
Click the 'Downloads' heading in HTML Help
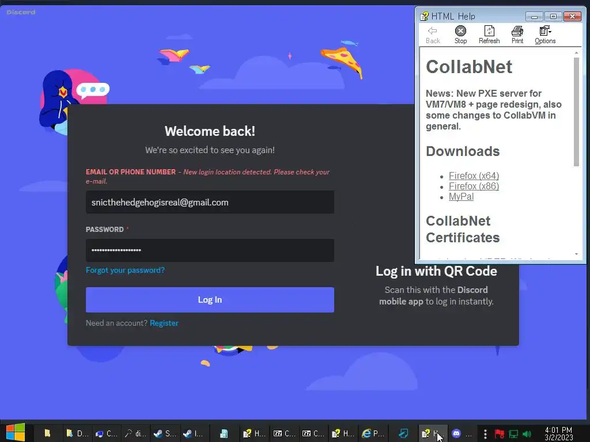[x=463, y=151]
